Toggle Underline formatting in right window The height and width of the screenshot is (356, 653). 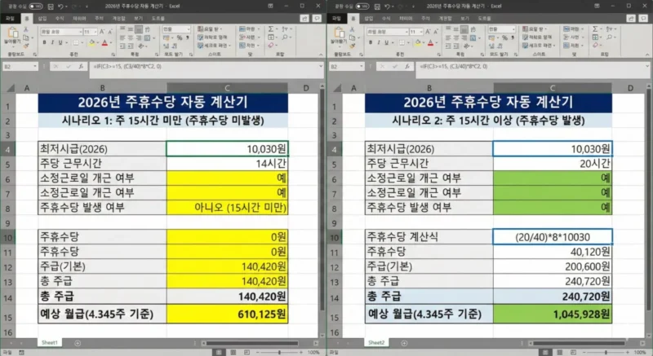click(x=386, y=42)
